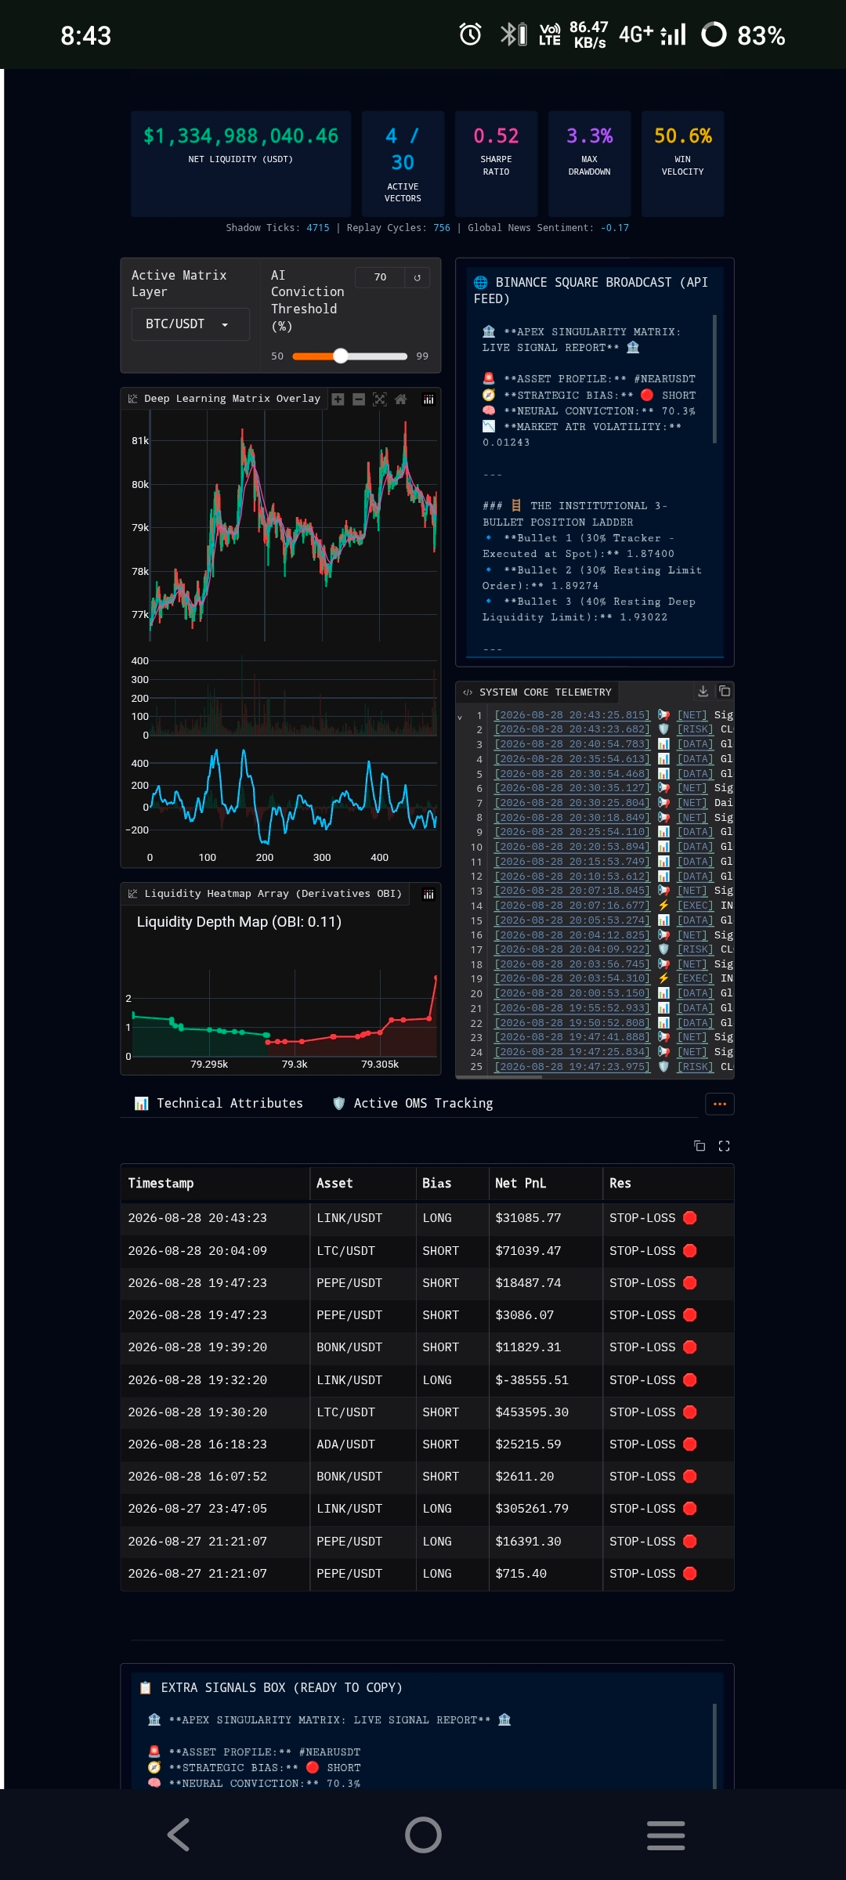Edit the AI Conviction value field showing 70

[x=380, y=277]
